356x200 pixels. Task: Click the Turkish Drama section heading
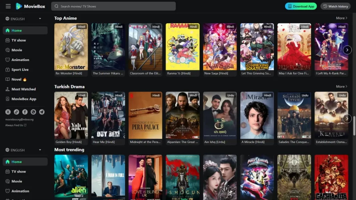[69, 86]
